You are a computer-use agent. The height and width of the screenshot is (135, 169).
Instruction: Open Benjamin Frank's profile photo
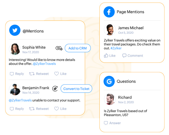[15, 90]
